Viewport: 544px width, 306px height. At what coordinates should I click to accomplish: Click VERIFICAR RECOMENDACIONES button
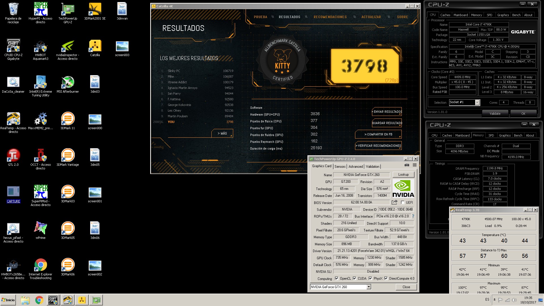pos(378,146)
